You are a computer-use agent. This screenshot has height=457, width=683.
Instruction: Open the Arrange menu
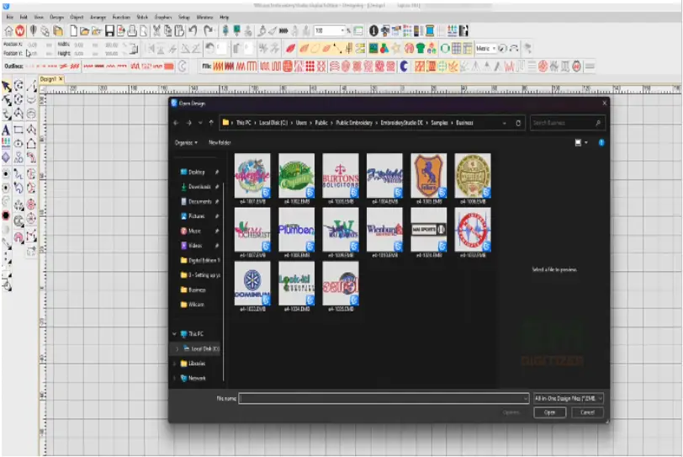coord(98,17)
